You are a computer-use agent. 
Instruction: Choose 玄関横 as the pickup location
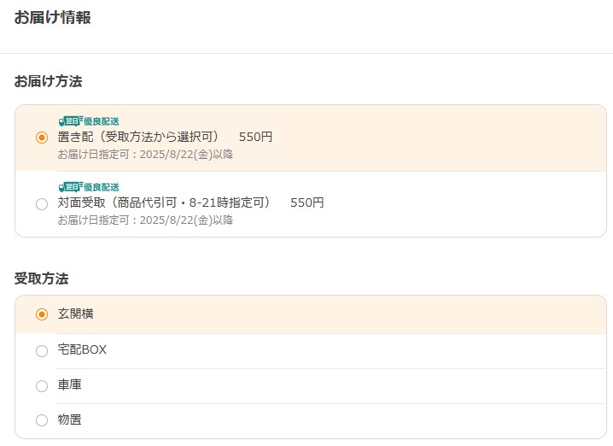coord(42,314)
